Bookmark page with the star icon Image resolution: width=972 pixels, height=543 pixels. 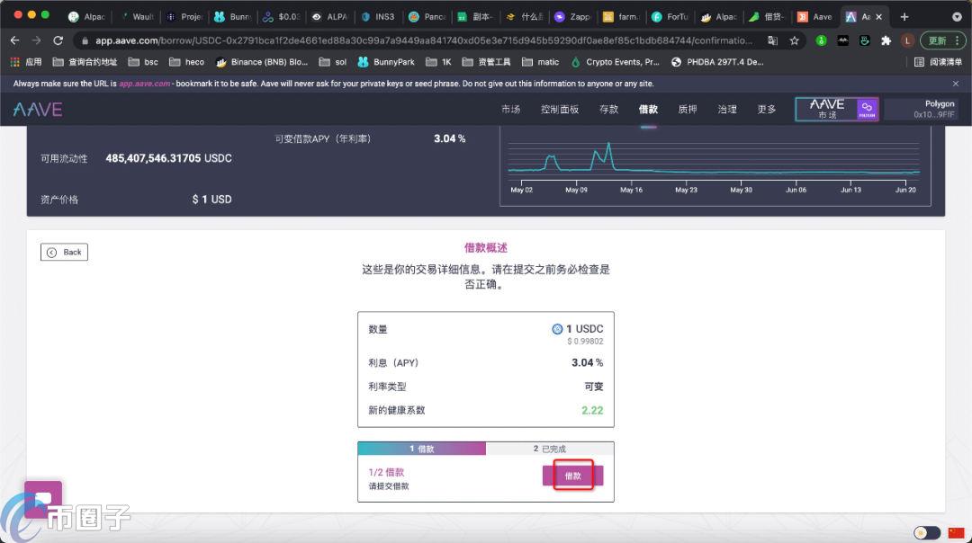794,40
